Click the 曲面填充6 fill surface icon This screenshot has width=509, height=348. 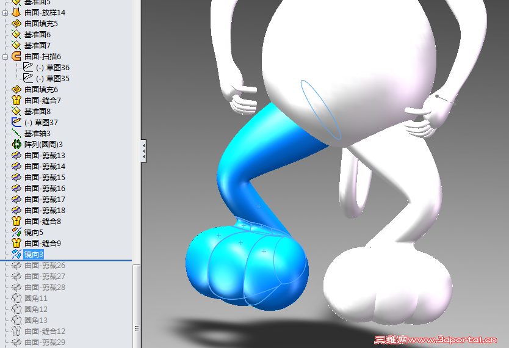coord(16,90)
